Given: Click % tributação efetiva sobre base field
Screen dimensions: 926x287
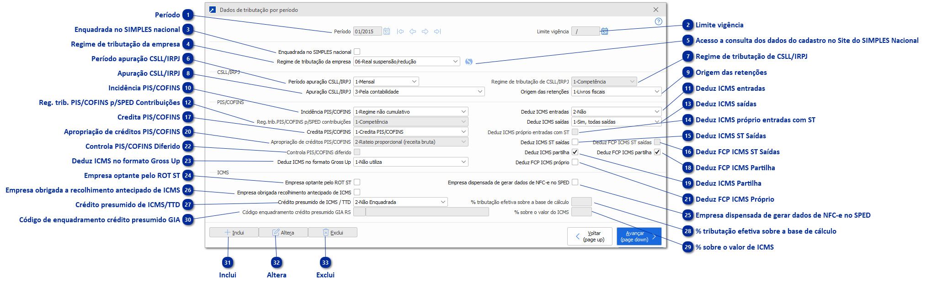Looking at the screenshot, I should pyautogui.click(x=582, y=202).
